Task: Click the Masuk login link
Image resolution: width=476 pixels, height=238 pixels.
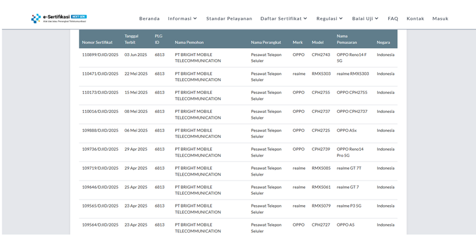Action: pos(440,18)
